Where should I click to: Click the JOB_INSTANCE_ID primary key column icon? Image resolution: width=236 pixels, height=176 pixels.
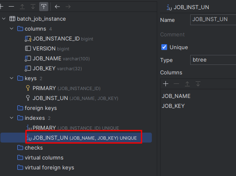pyautogui.click(x=28, y=39)
